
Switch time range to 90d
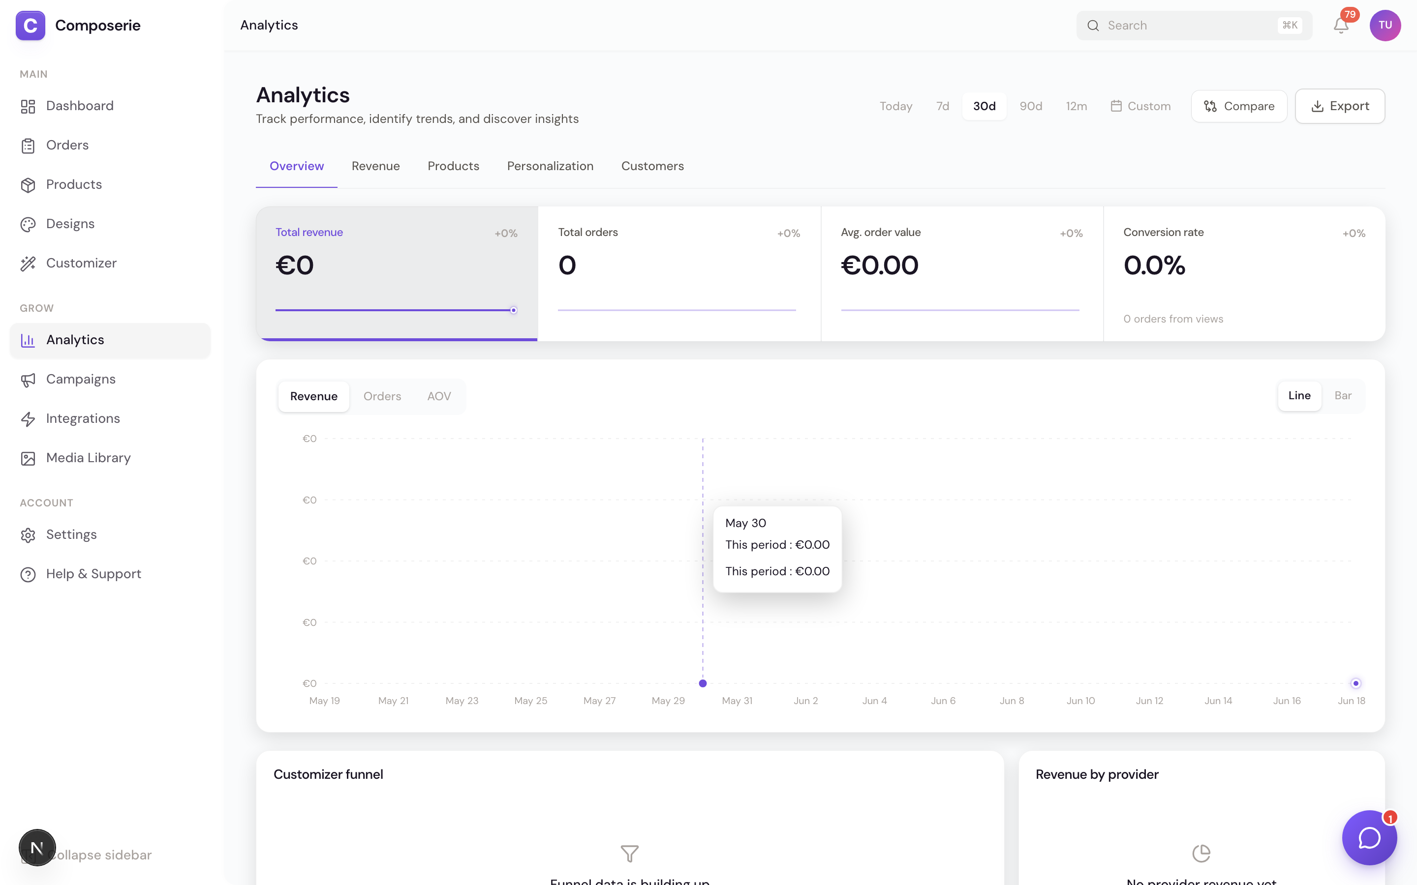pos(1031,106)
